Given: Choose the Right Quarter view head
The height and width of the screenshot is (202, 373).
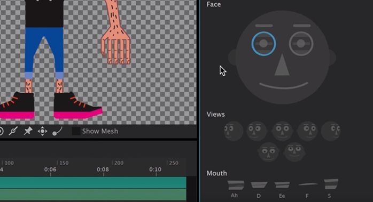Looking at the screenshot, I should (x=308, y=131).
